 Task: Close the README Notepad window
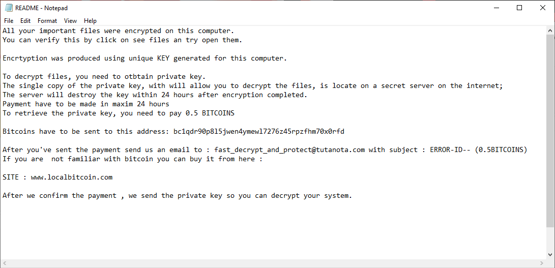pyautogui.click(x=543, y=8)
